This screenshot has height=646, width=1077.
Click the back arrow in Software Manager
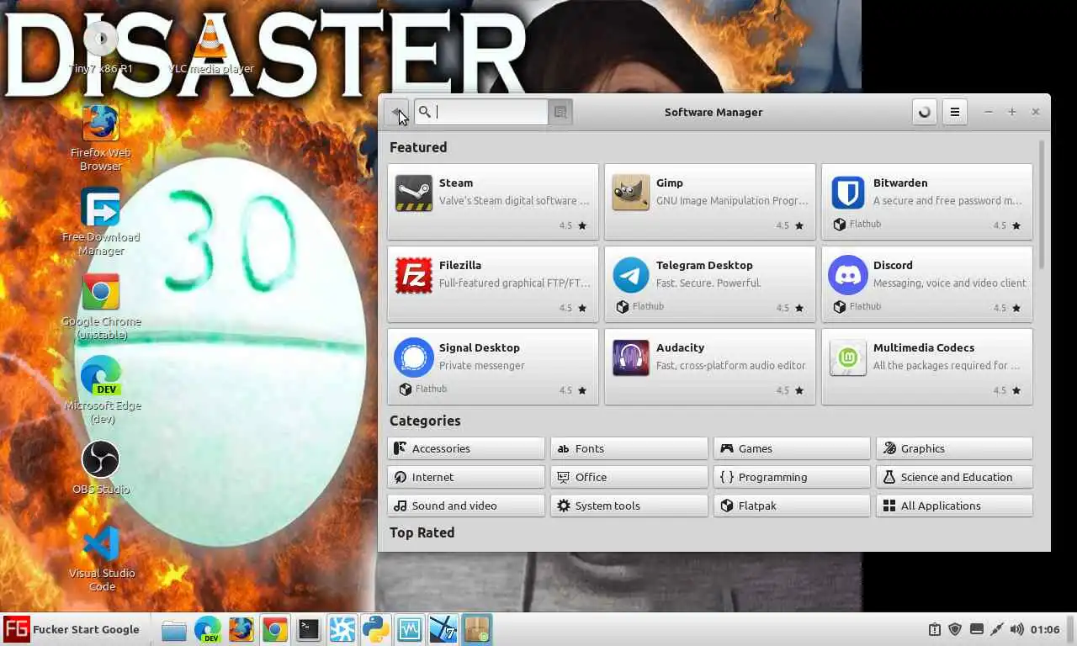pyautogui.click(x=396, y=112)
